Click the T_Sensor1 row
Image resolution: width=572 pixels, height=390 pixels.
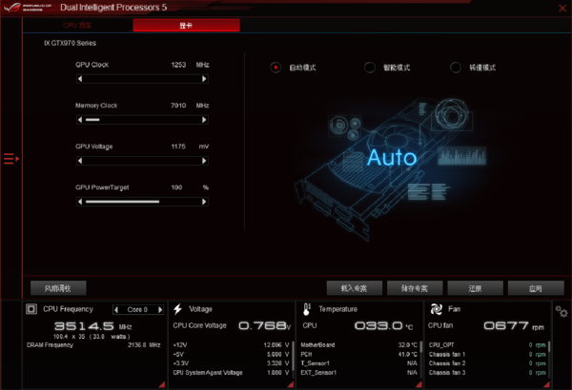point(359,363)
